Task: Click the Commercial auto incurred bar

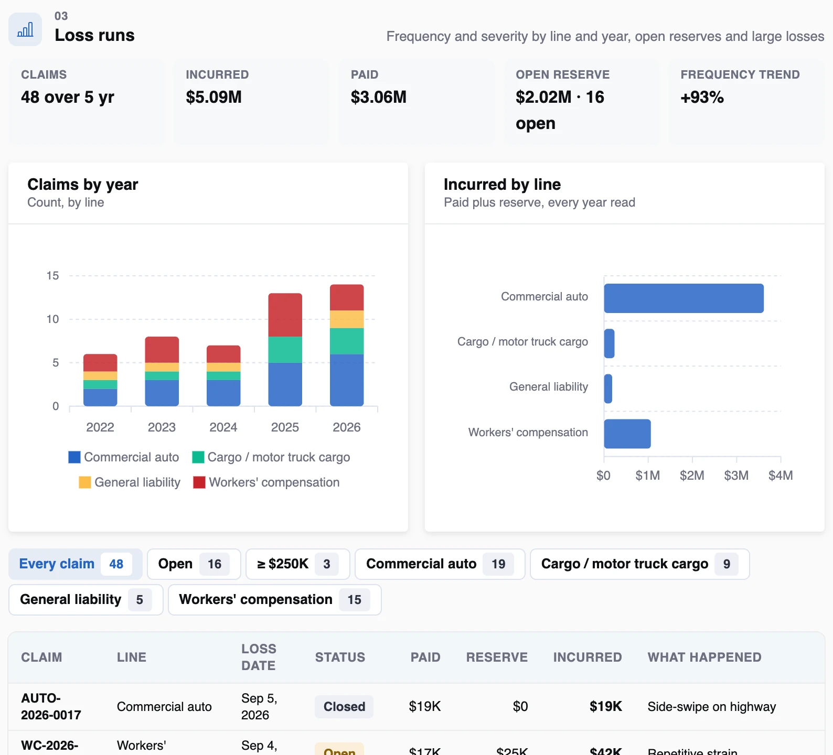Action: [684, 298]
